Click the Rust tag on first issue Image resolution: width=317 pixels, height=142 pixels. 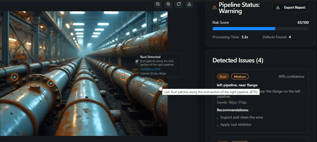[x=223, y=77]
